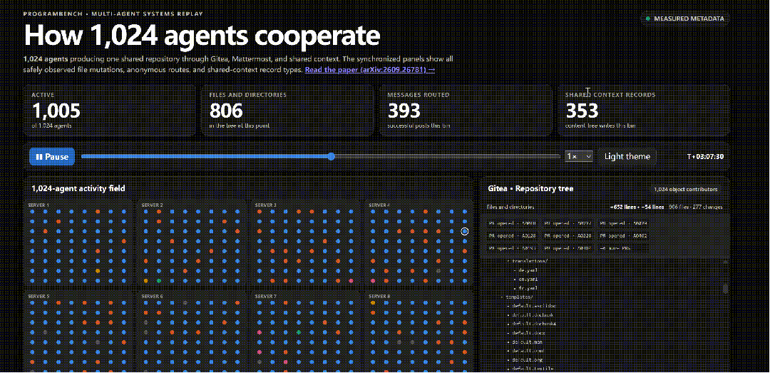Click the Server 6 label
Viewport: 770px width, 373px height.
coord(153,297)
